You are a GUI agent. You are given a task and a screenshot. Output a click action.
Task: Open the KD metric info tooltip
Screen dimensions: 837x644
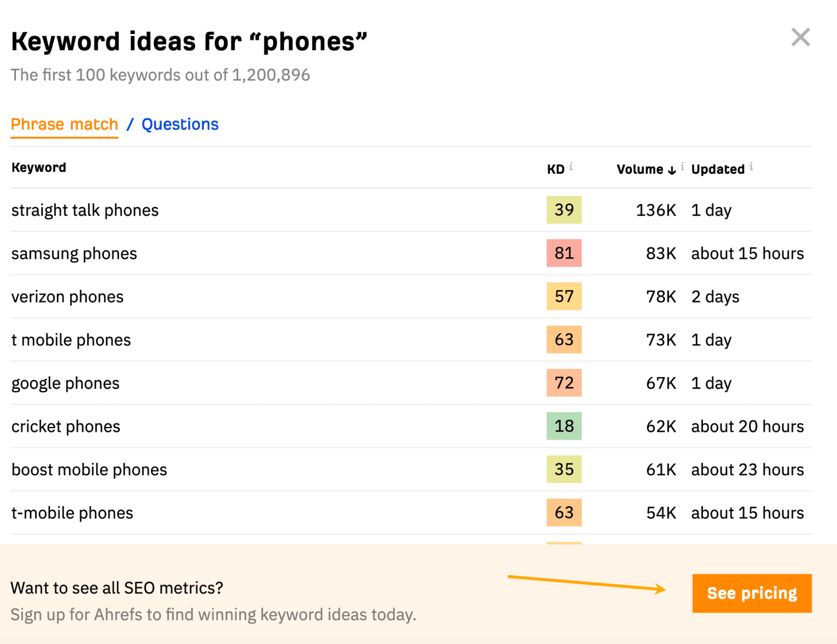coord(572,166)
